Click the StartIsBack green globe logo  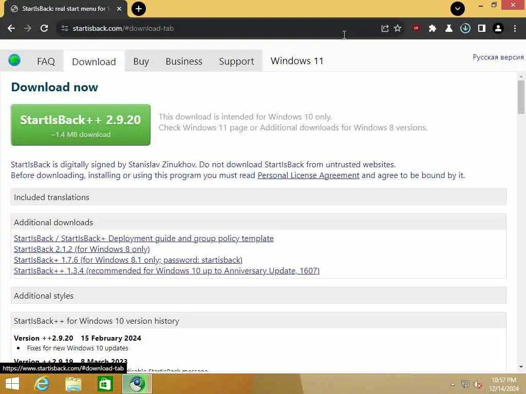pyautogui.click(x=14, y=61)
